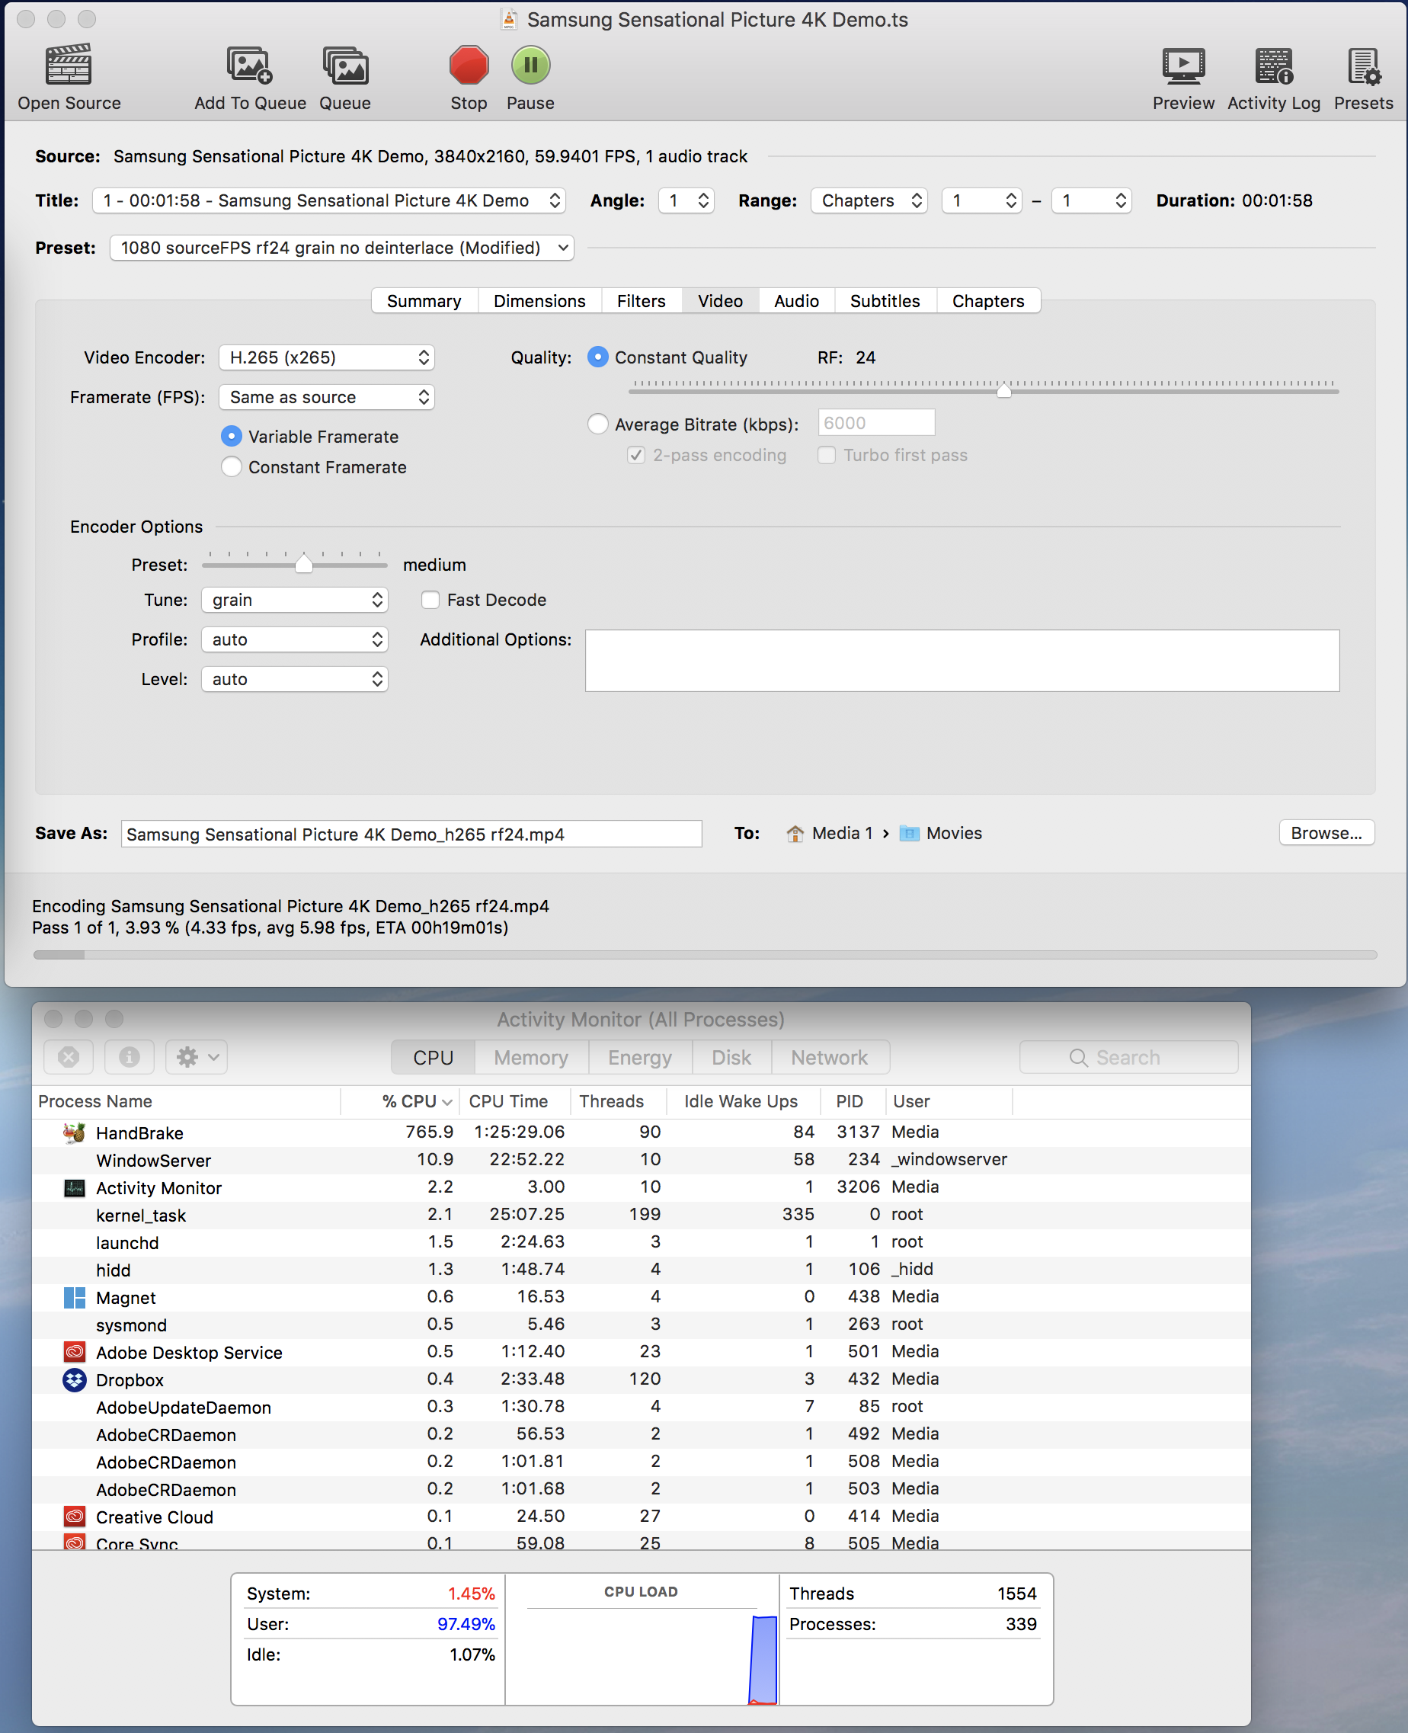Click the encoder Preset slider handle
This screenshot has height=1733, width=1408.
[303, 563]
